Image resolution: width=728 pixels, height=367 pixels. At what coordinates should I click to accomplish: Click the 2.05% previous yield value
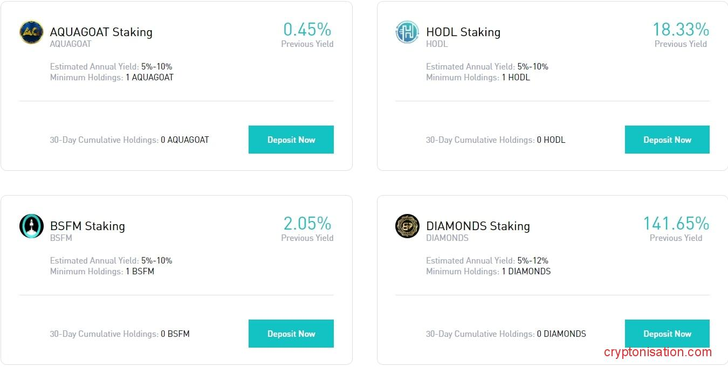click(307, 223)
